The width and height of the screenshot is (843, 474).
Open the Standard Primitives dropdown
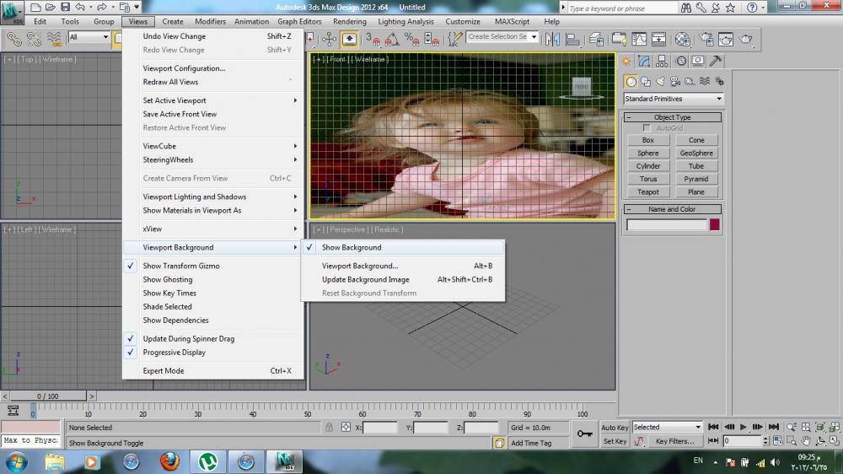(673, 99)
